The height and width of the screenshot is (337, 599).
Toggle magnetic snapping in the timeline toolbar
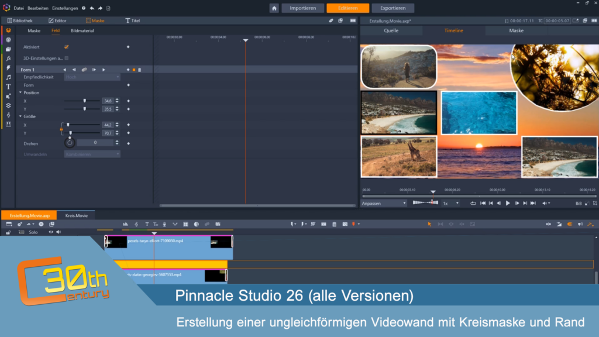[570, 224]
